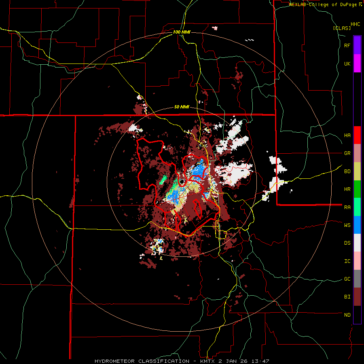Image resolution: width=364 pixels, height=364 pixels.
Task: Click the GR legend label
Action: (x=347, y=153)
